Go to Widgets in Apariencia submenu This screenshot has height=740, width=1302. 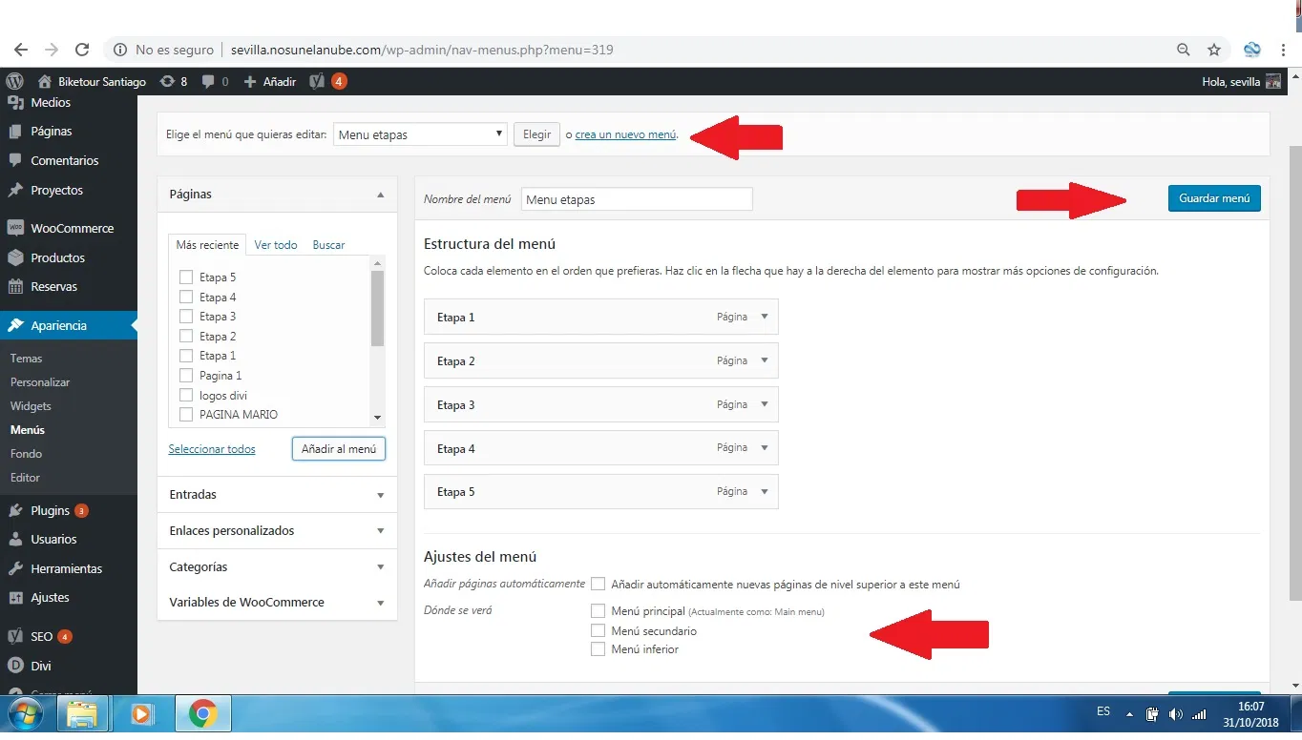pyautogui.click(x=31, y=406)
